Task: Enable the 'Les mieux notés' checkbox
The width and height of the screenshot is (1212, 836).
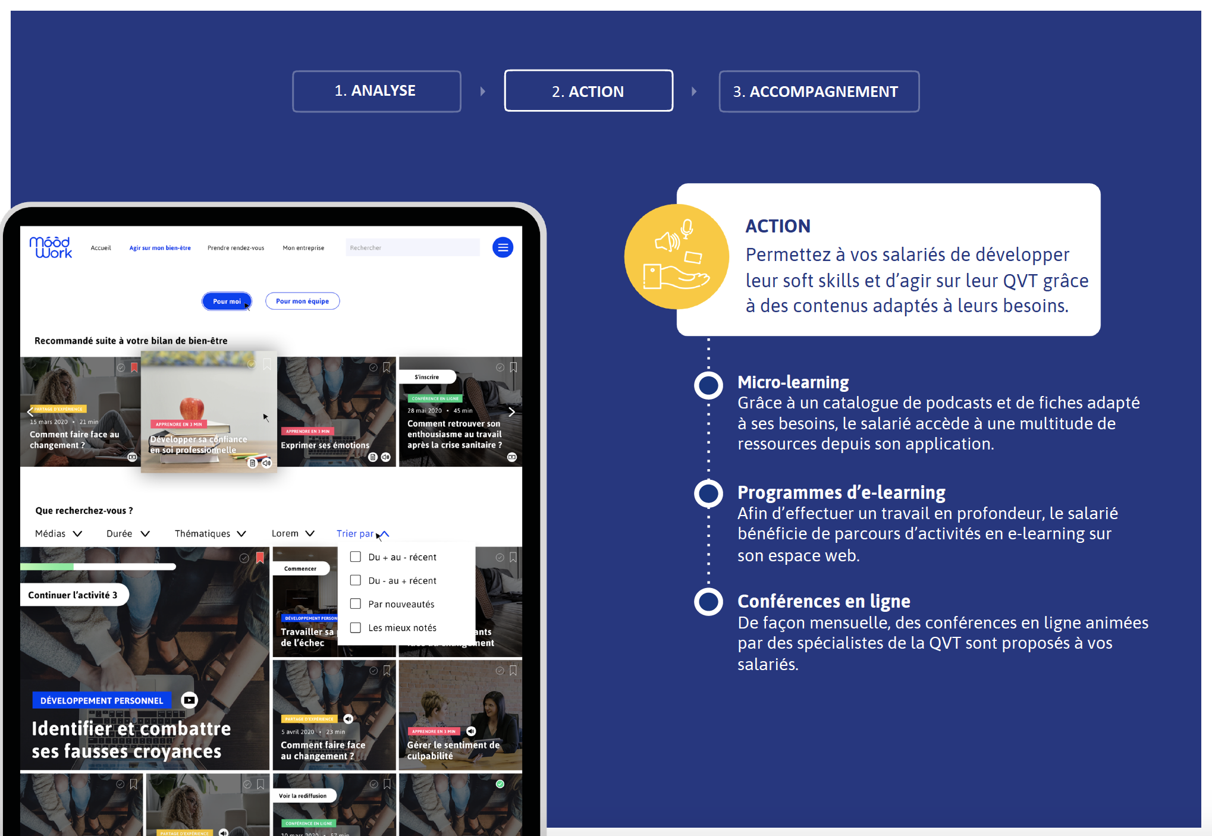Action: 356,627
